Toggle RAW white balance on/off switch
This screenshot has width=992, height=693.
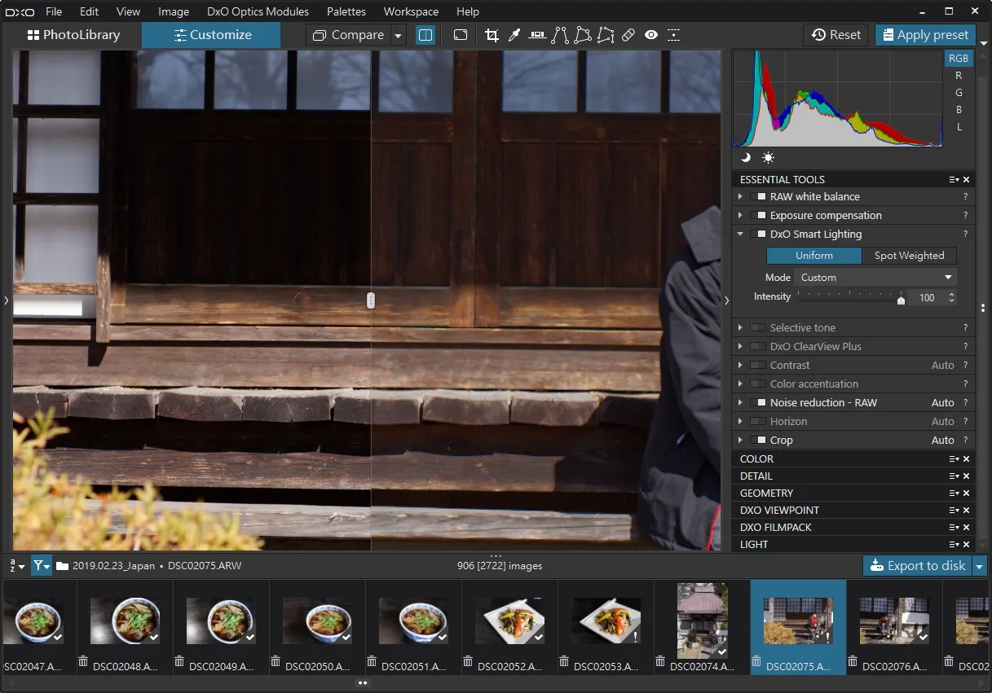(758, 197)
